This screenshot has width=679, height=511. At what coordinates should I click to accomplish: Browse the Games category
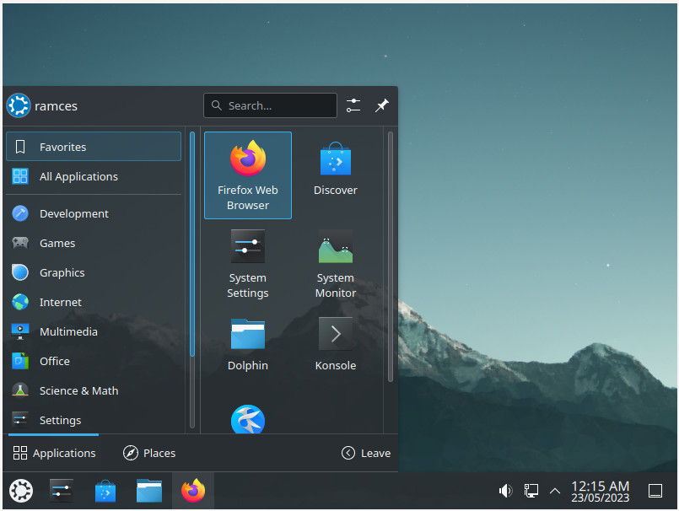point(57,243)
